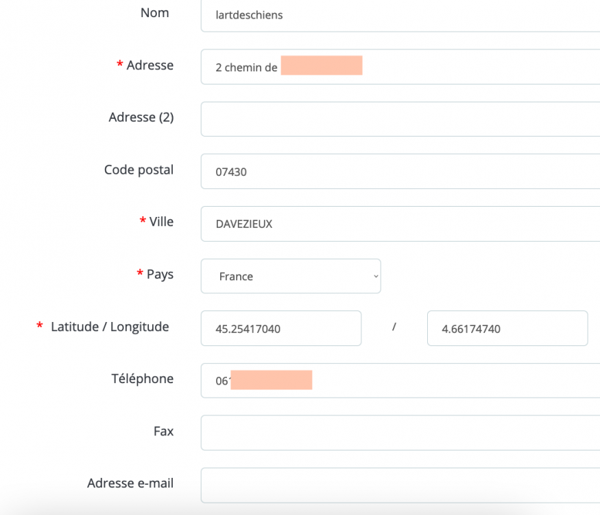Click the required Ville label
This screenshot has width=600, height=515.
coord(161,222)
